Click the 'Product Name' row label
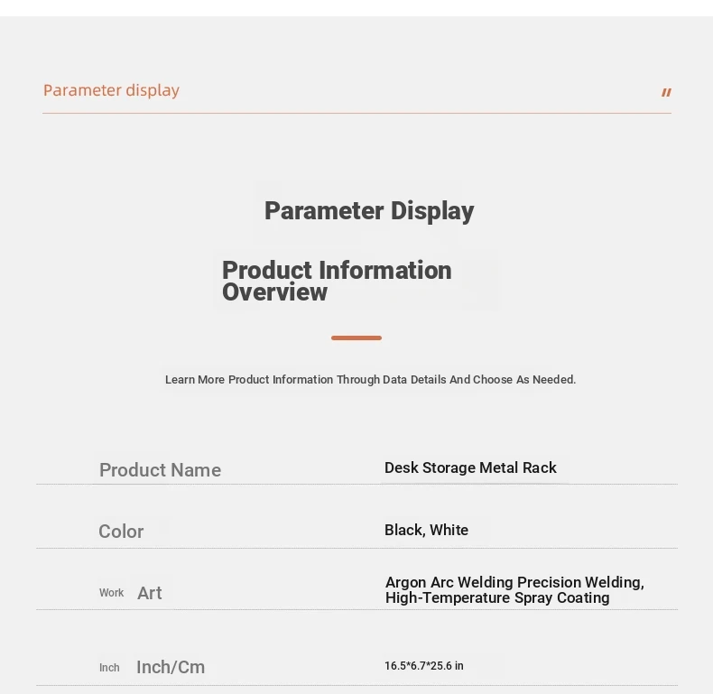Image resolution: width=713 pixels, height=694 pixels. (x=160, y=470)
